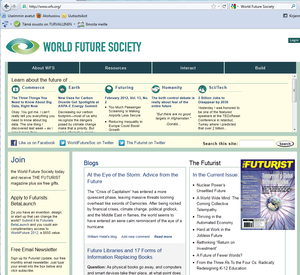300x275 pixels.
Task: Open the Big Data article link
Action: click(x=32, y=102)
